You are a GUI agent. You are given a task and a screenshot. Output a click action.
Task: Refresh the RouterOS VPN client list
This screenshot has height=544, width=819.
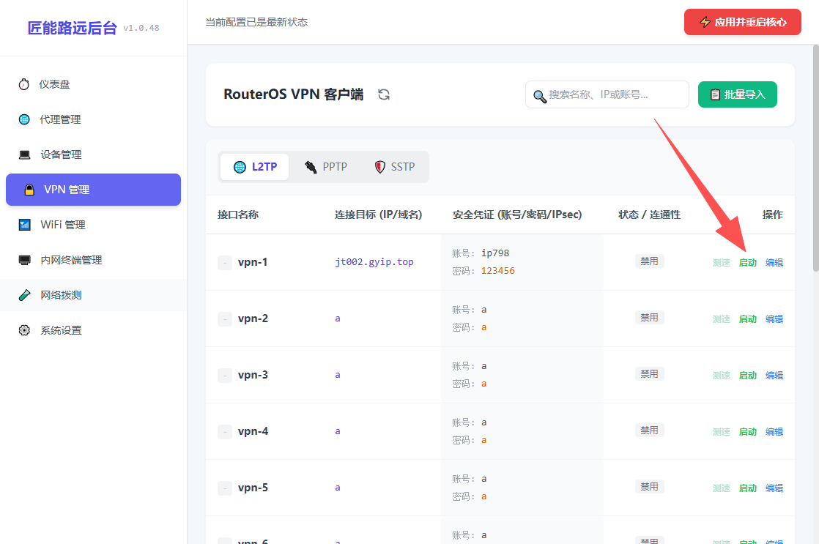tap(384, 94)
